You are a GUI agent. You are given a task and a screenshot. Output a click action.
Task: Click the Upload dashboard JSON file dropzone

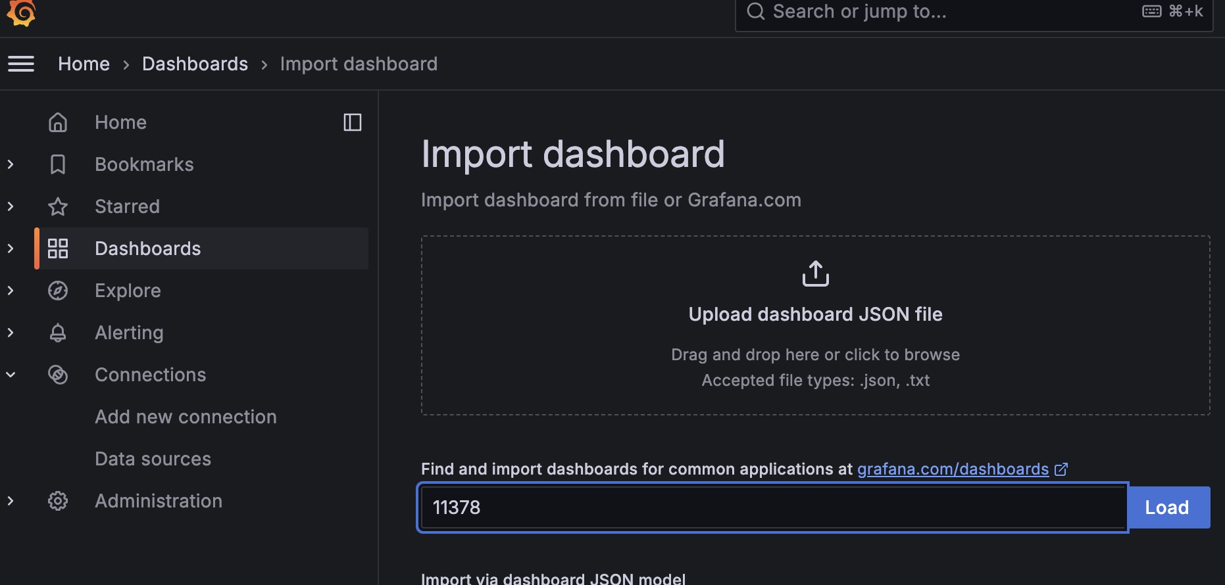[816, 325]
